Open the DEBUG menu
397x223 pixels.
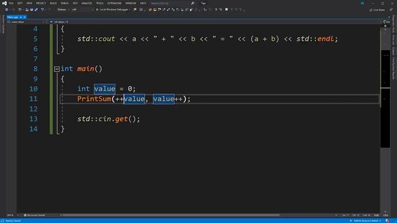click(65, 3)
